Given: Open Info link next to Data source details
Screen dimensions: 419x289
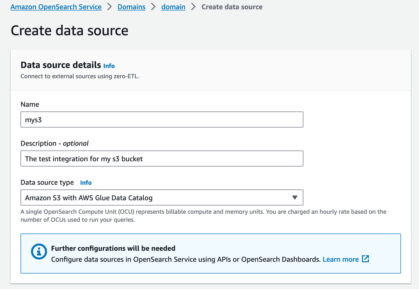Looking at the screenshot, I should (109, 66).
